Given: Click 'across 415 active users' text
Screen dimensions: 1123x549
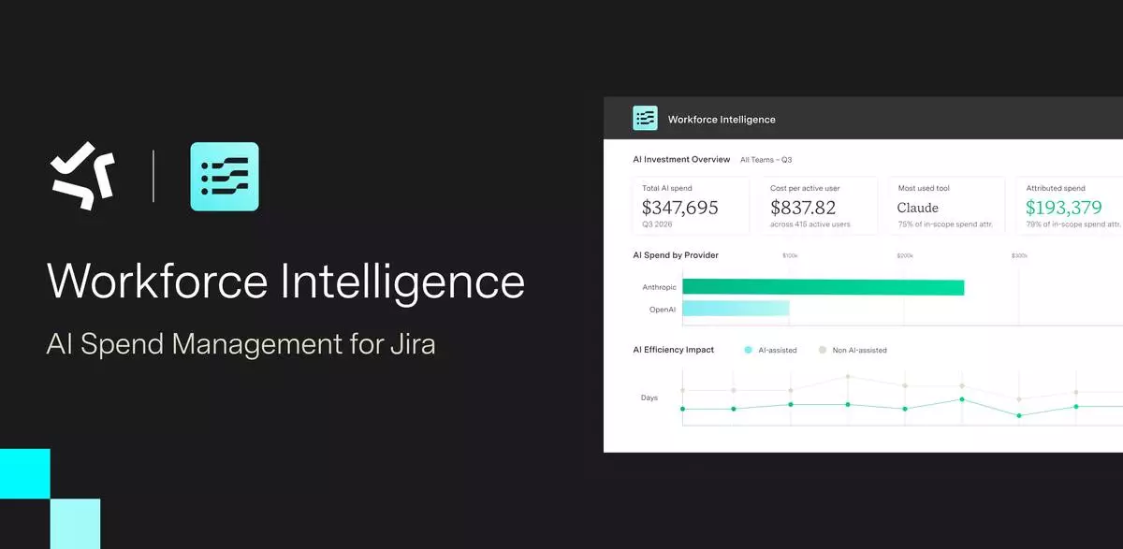Looking at the screenshot, I should point(810,225).
